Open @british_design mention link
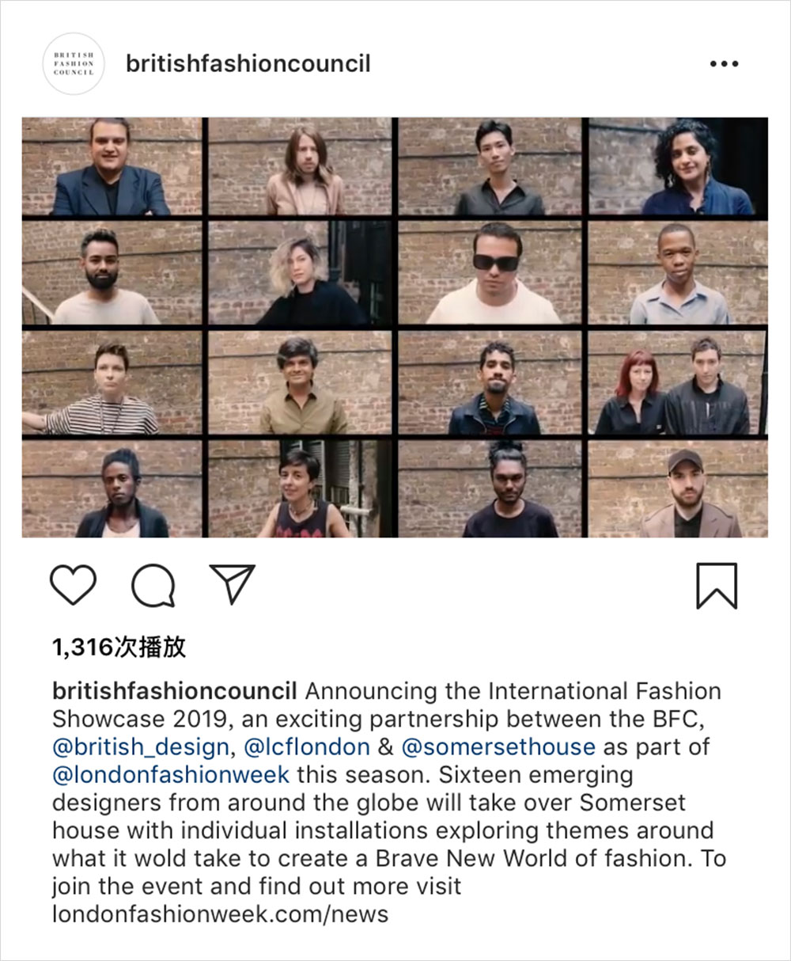The image size is (791, 961). point(141,747)
